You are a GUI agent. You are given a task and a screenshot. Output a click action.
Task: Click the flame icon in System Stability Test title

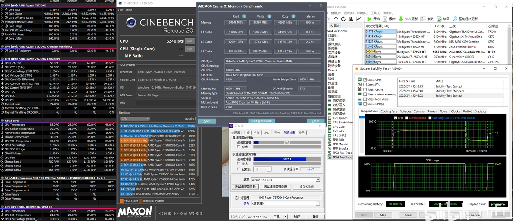click(x=357, y=68)
